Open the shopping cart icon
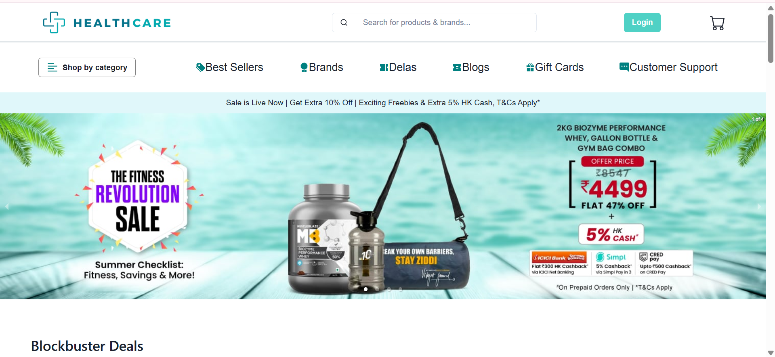Screen dimensions: 775x357 (717, 23)
